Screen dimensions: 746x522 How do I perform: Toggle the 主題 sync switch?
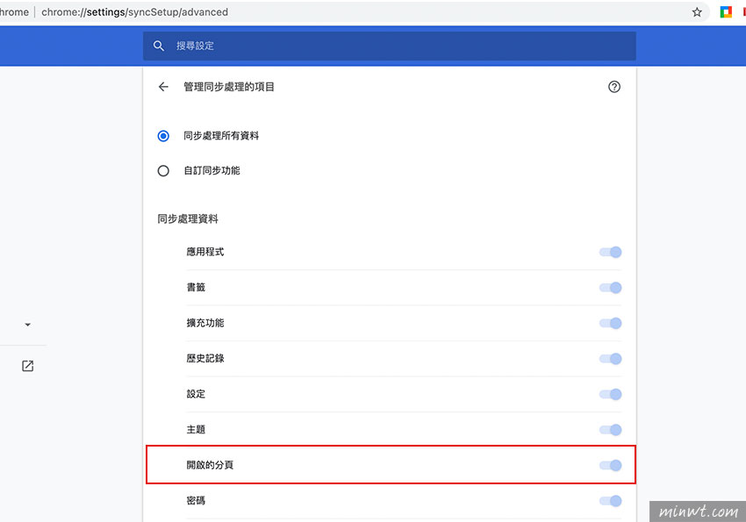pyautogui.click(x=611, y=430)
